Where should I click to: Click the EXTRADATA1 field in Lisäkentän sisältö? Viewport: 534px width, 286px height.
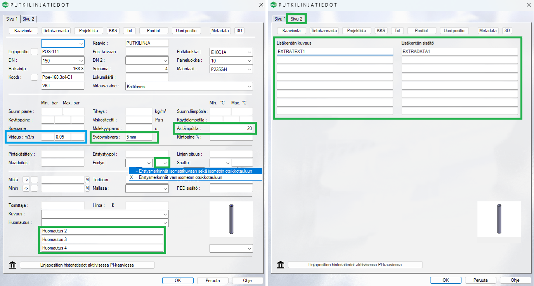pyautogui.click(x=459, y=52)
